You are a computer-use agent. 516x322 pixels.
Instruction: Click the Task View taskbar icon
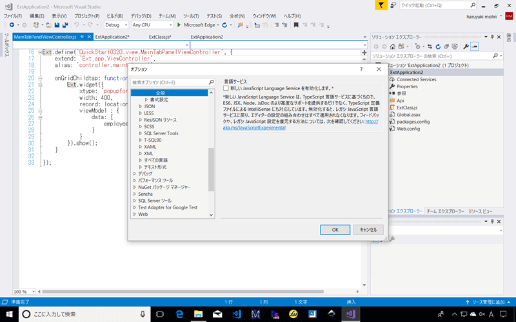tap(160, 314)
